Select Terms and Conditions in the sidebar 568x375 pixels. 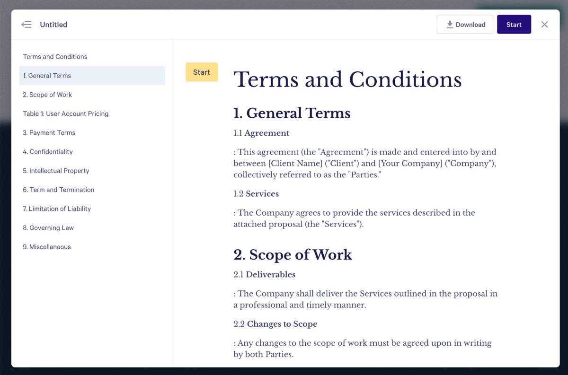(x=55, y=56)
